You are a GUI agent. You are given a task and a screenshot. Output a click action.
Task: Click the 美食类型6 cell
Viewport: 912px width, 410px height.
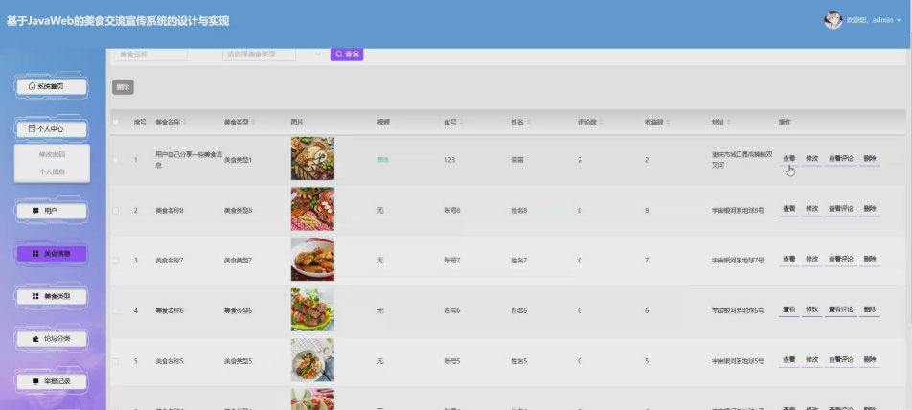(238, 311)
